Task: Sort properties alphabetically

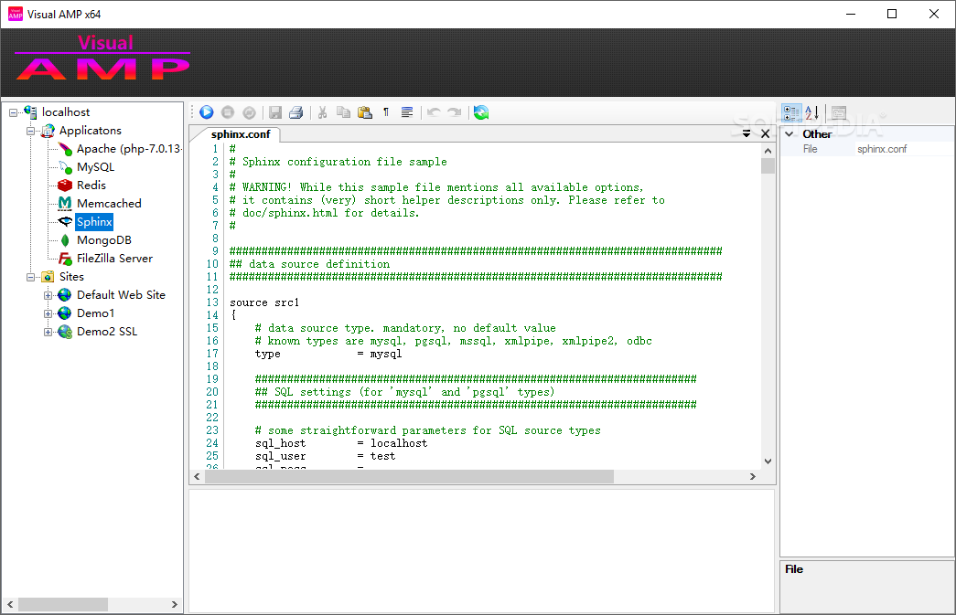Action: (x=812, y=112)
